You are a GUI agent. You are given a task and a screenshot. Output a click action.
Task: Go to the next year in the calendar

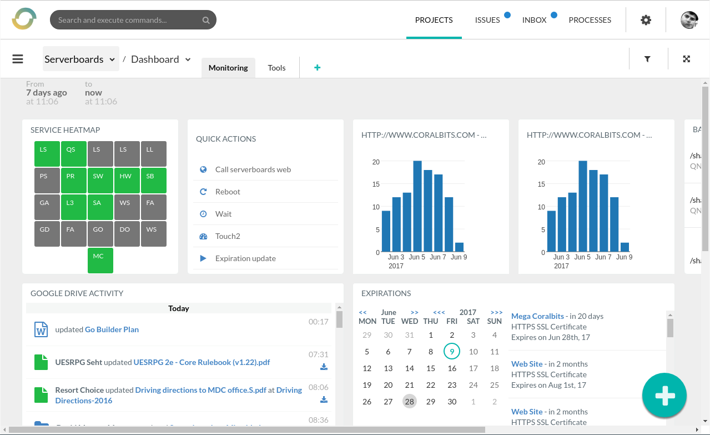click(497, 312)
